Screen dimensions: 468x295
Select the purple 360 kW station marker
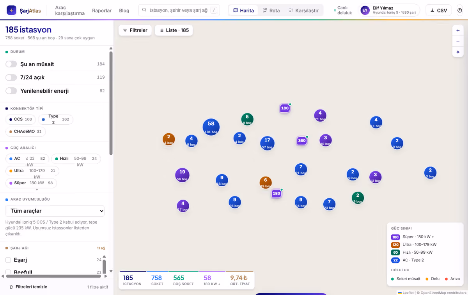pos(301,141)
